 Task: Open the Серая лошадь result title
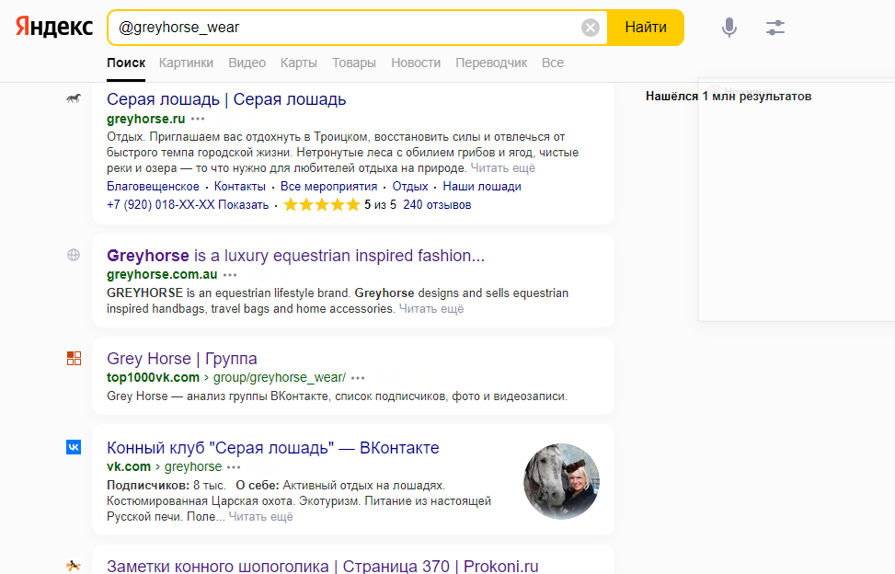(226, 99)
